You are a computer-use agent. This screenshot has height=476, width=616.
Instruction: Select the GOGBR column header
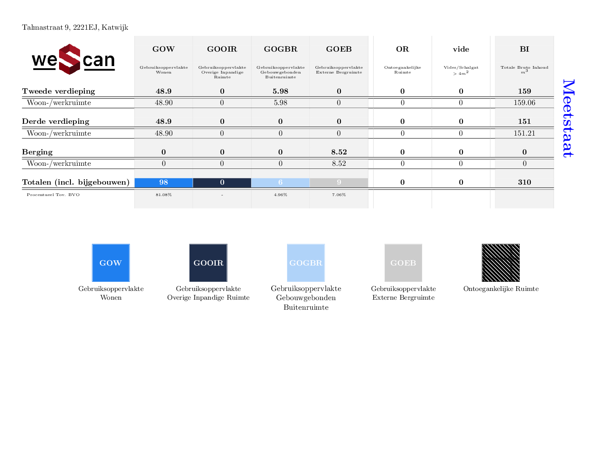pos(280,49)
